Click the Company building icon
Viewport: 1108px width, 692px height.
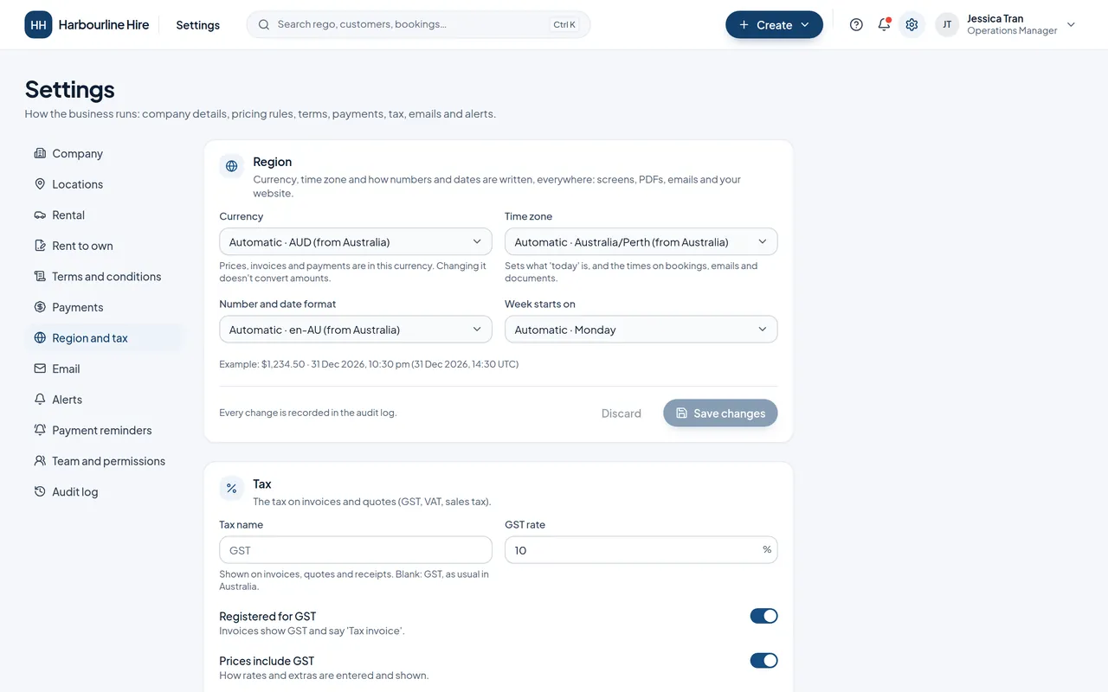tap(40, 153)
